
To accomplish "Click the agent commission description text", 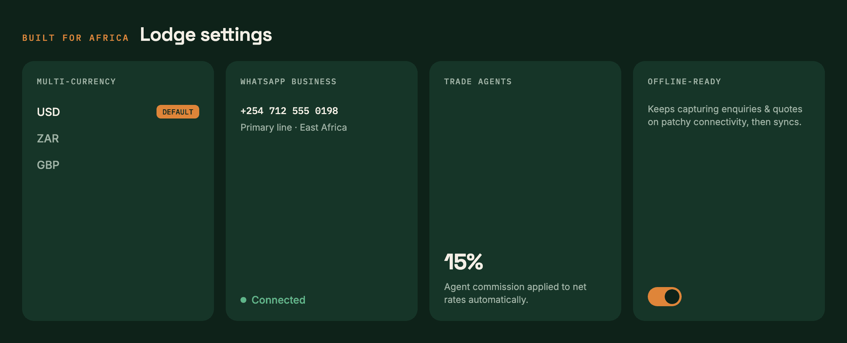I will (x=515, y=293).
